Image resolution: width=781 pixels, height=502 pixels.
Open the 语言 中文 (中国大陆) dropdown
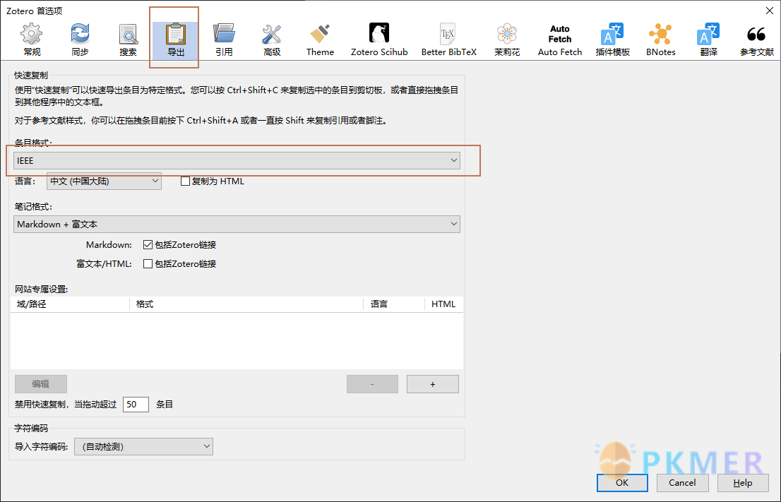coord(104,181)
